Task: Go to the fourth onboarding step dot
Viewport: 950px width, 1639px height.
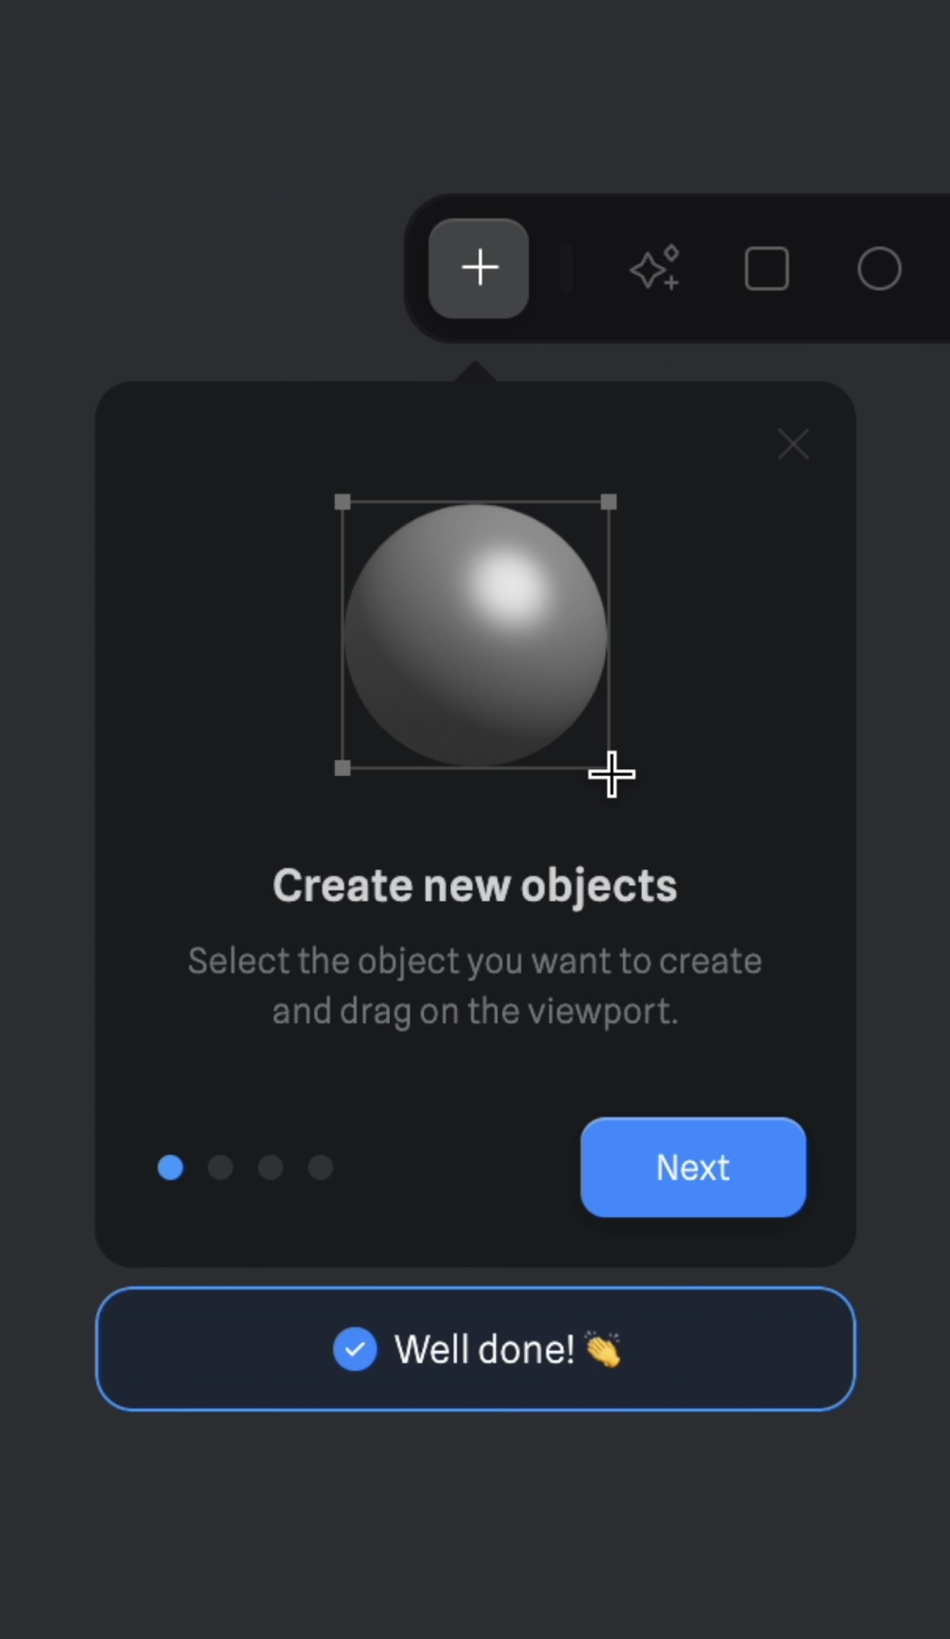Action: tap(320, 1167)
